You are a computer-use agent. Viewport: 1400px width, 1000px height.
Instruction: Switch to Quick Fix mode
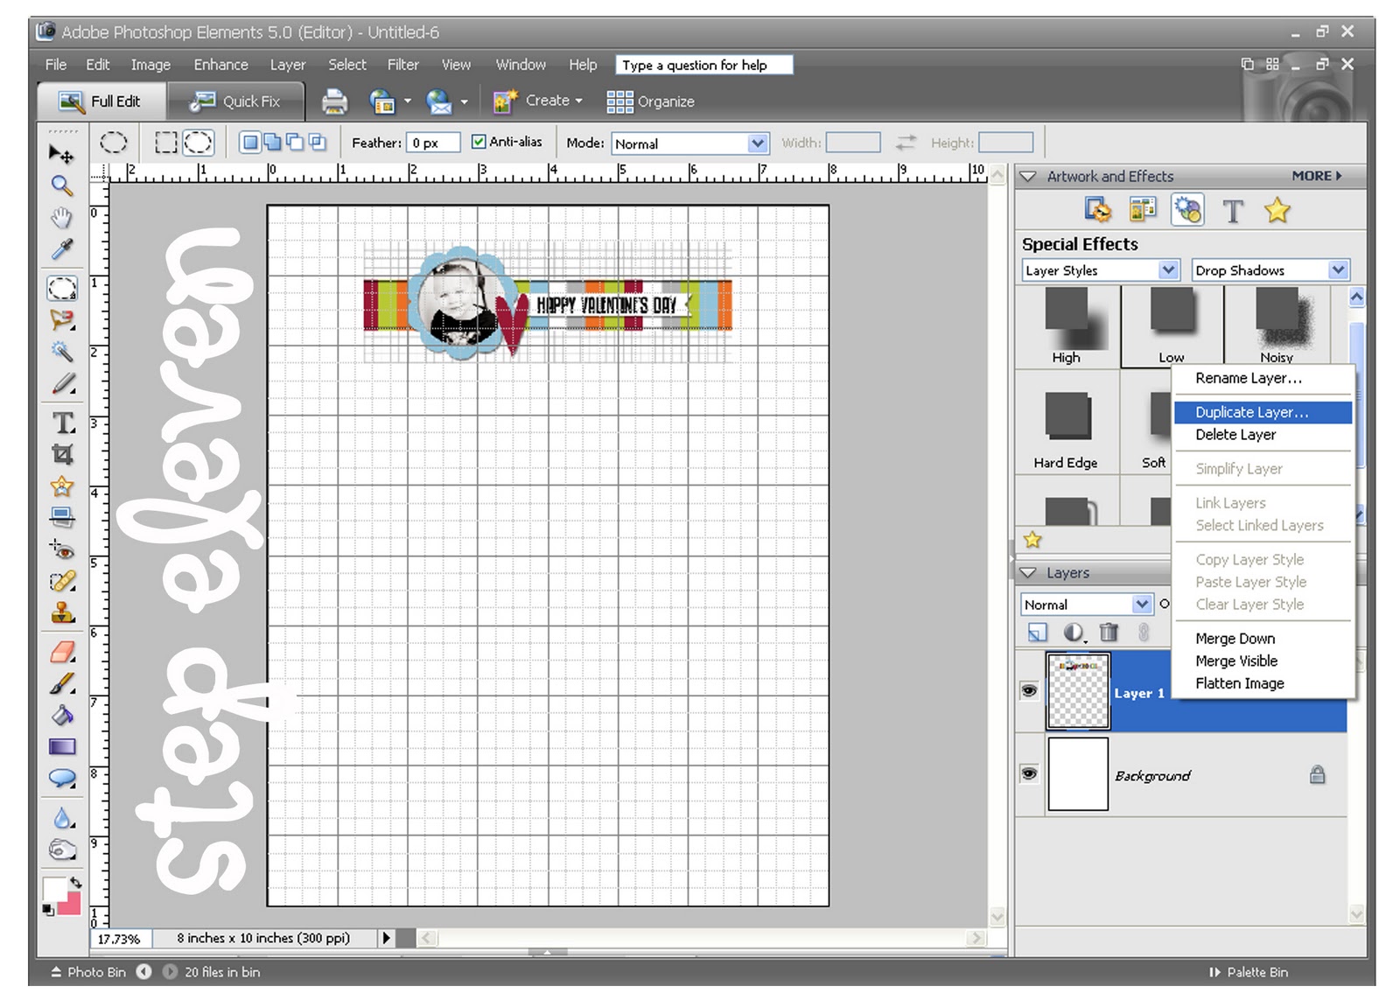(236, 101)
